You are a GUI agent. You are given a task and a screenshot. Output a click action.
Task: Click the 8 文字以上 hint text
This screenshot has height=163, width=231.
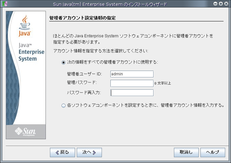[163, 83]
